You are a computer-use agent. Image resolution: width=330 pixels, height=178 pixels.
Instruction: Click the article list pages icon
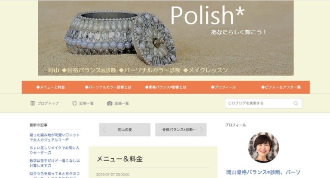pyautogui.click(x=74, y=103)
